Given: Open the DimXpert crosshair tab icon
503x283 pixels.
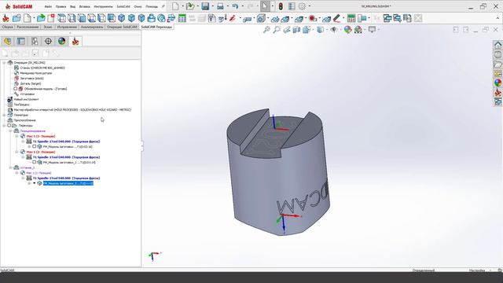Looking at the screenshot, I should pyautogui.click(x=48, y=41).
